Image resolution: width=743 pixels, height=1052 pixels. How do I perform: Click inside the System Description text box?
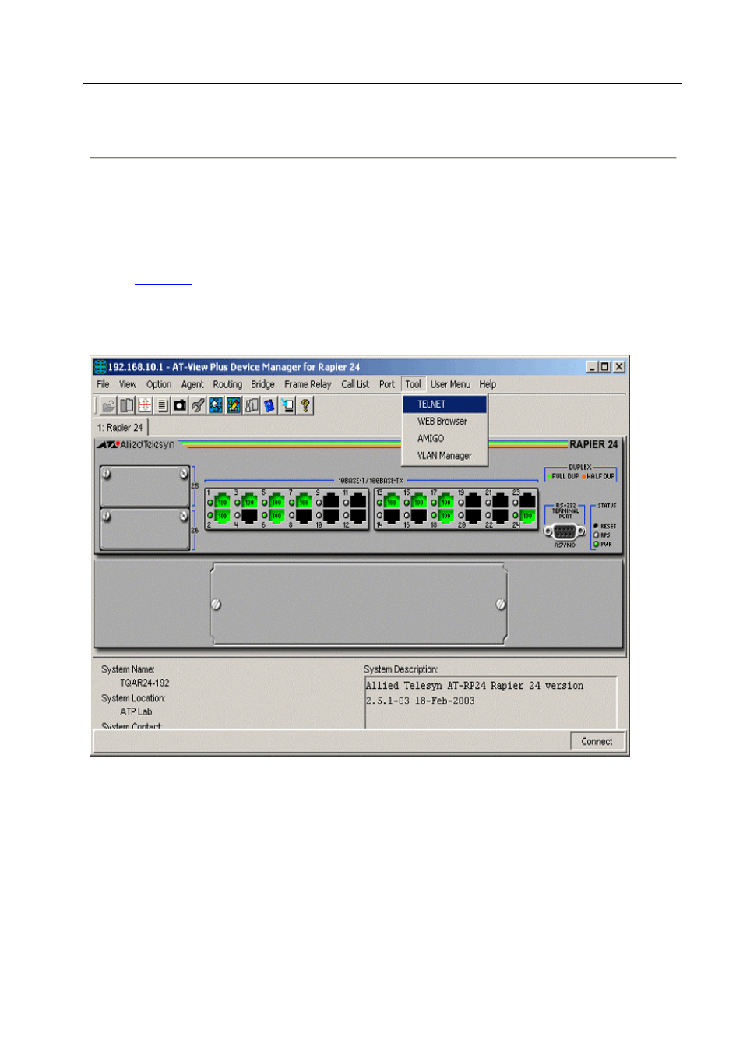[491, 701]
